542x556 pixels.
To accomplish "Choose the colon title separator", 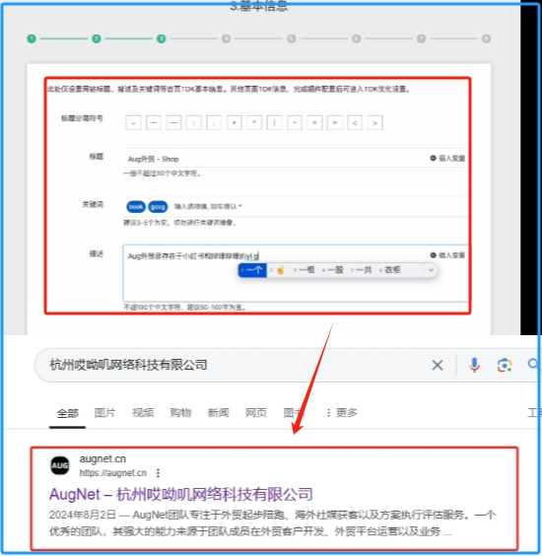I will pos(194,122).
